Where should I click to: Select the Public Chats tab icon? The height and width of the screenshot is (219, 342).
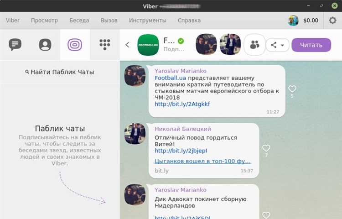[x=75, y=45]
